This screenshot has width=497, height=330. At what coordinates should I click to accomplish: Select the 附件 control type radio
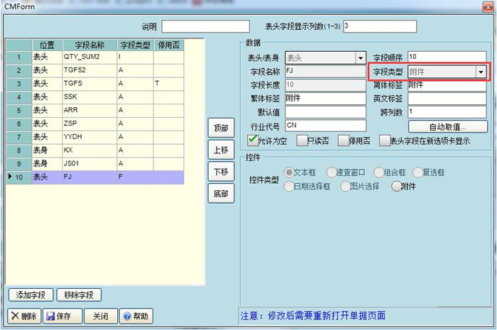[396, 186]
